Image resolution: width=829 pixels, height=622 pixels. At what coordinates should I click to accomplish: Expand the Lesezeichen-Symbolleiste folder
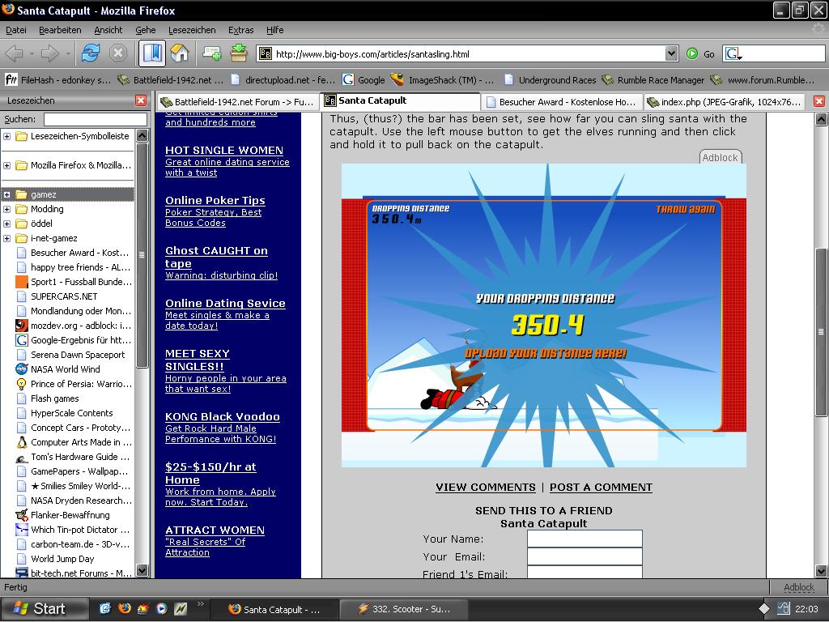tap(6, 136)
